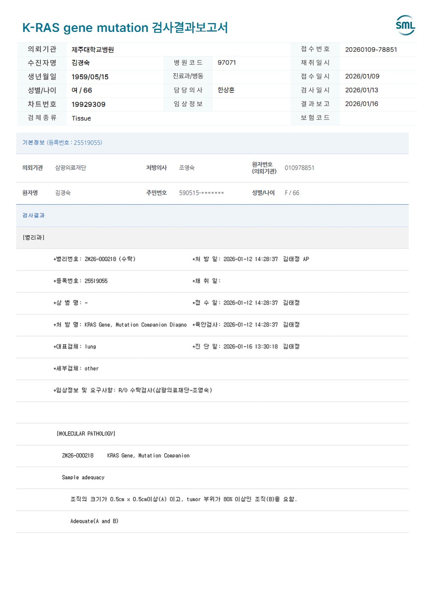This screenshot has height=614, width=435.
Task: Select the report title 'K-RAS gene mutation 검사결과보고서'
Action: [125, 28]
